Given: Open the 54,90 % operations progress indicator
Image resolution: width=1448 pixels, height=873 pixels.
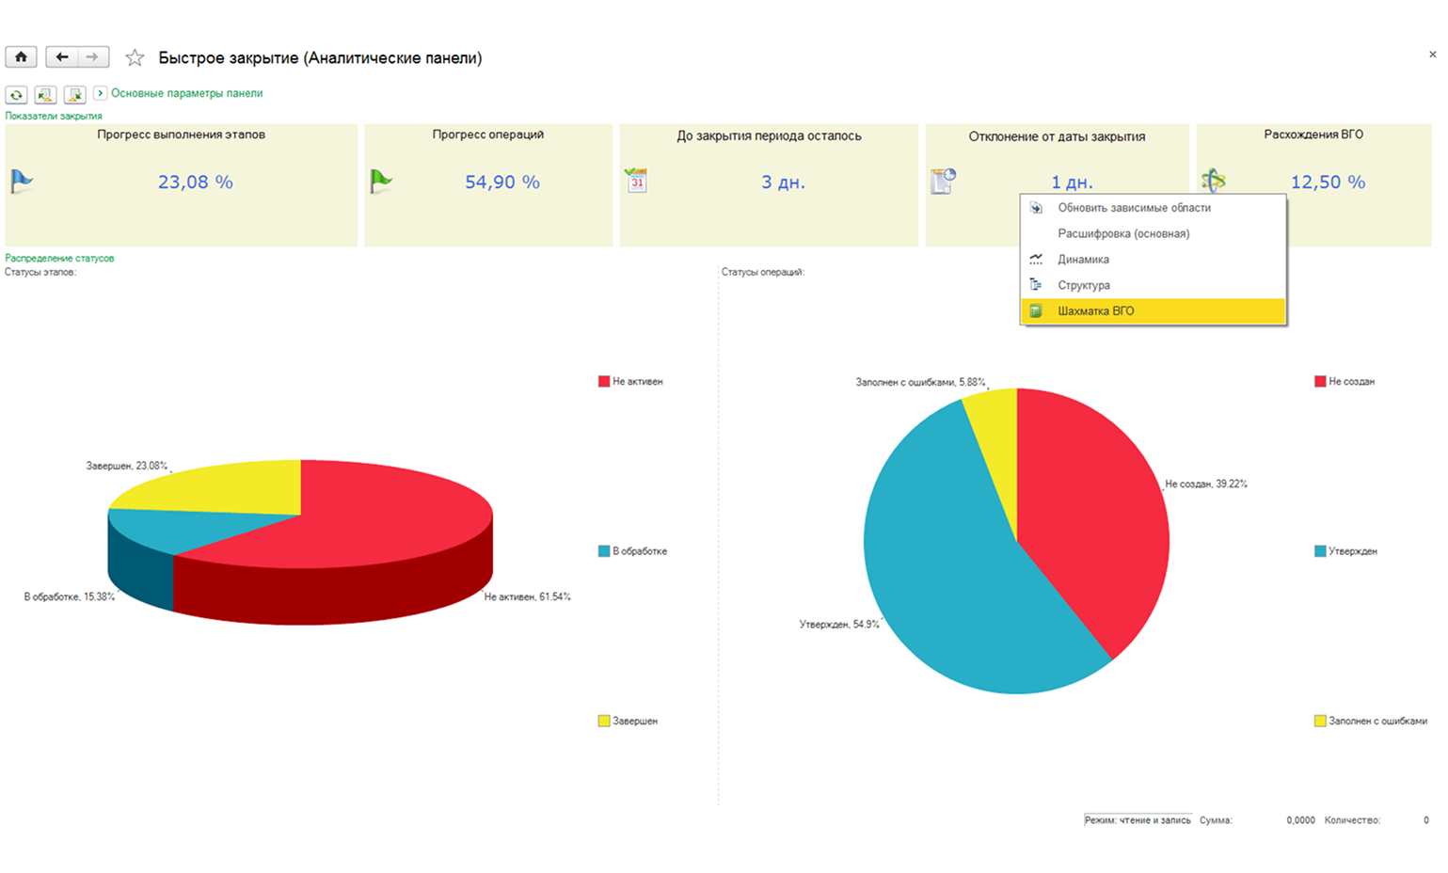Looking at the screenshot, I should 502,183.
